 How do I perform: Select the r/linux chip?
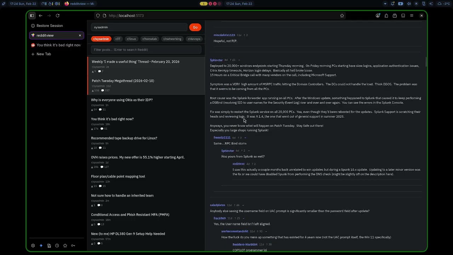coord(131,39)
